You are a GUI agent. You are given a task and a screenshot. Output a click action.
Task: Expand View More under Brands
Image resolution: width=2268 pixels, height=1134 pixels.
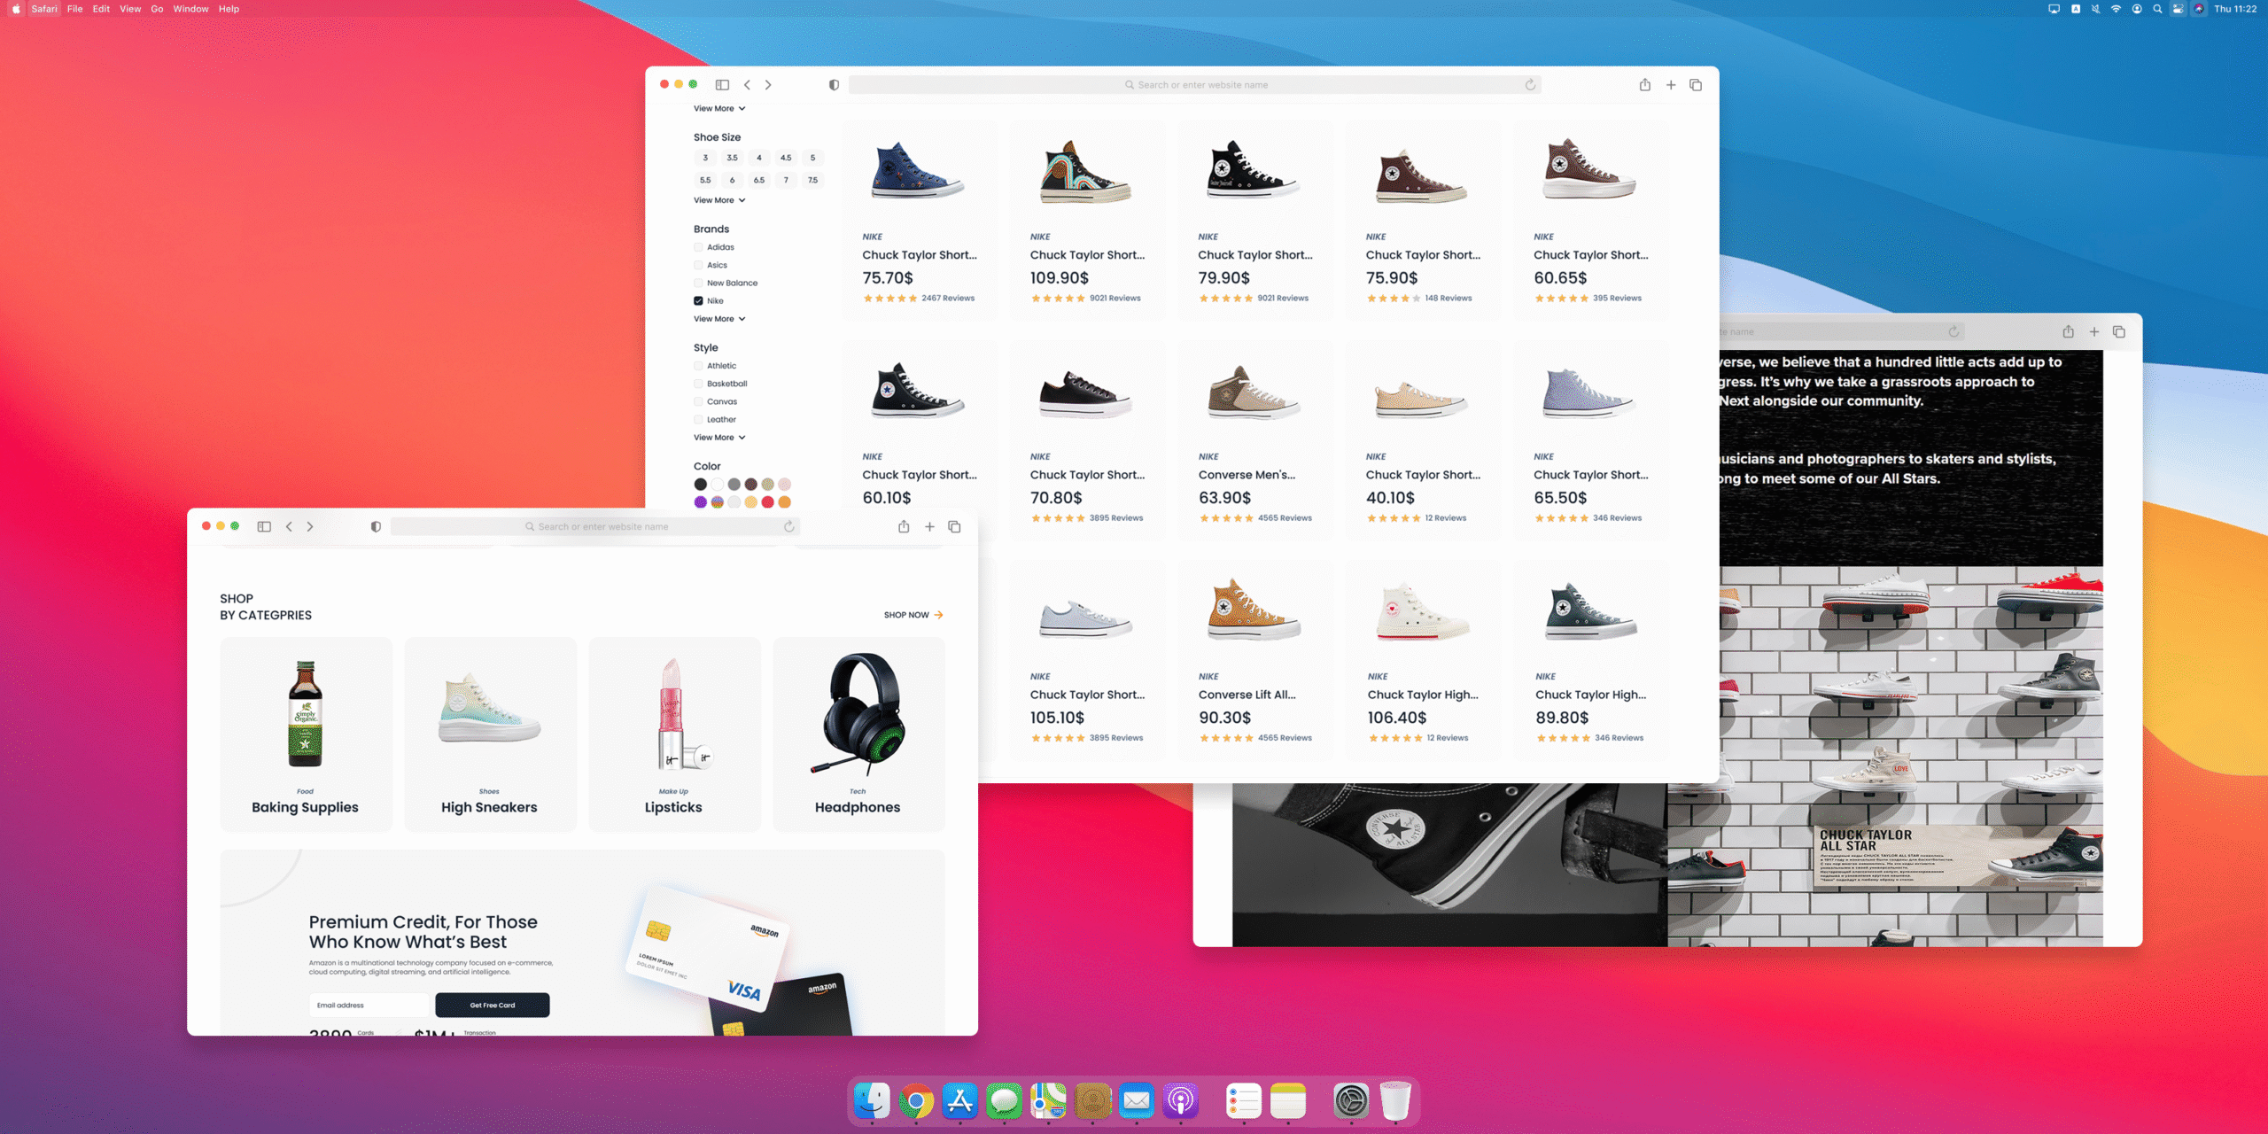718,319
